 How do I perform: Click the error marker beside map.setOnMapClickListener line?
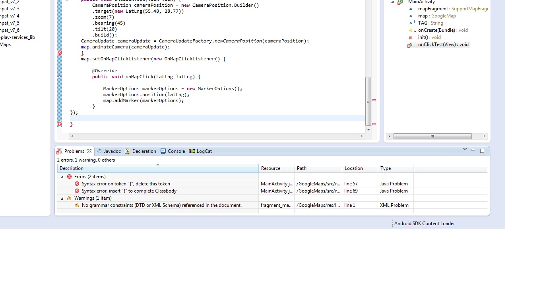(60, 53)
